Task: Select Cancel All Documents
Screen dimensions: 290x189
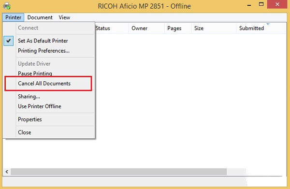Action: pos(49,84)
